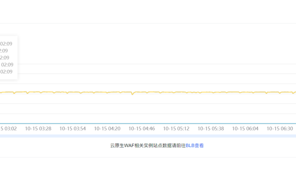Click the 10-15 03:54 axis label
This screenshot has width=296, height=182.
pos(73,129)
